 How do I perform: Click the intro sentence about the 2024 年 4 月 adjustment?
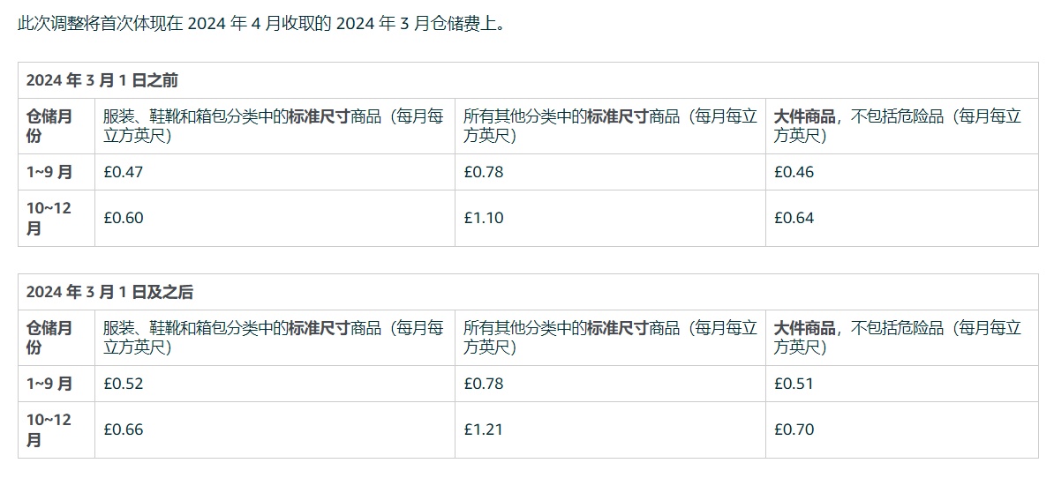tap(262, 24)
